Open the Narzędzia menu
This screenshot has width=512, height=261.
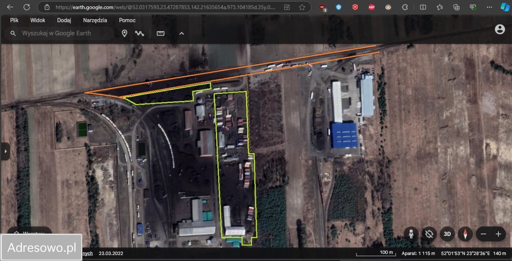pos(95,20)
